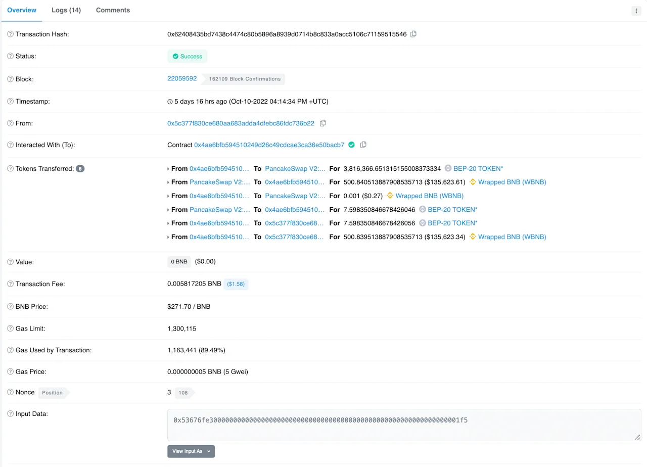Click help icon beside Tokens Transferred
Screen dimensions: 647x467
point(10,169)
